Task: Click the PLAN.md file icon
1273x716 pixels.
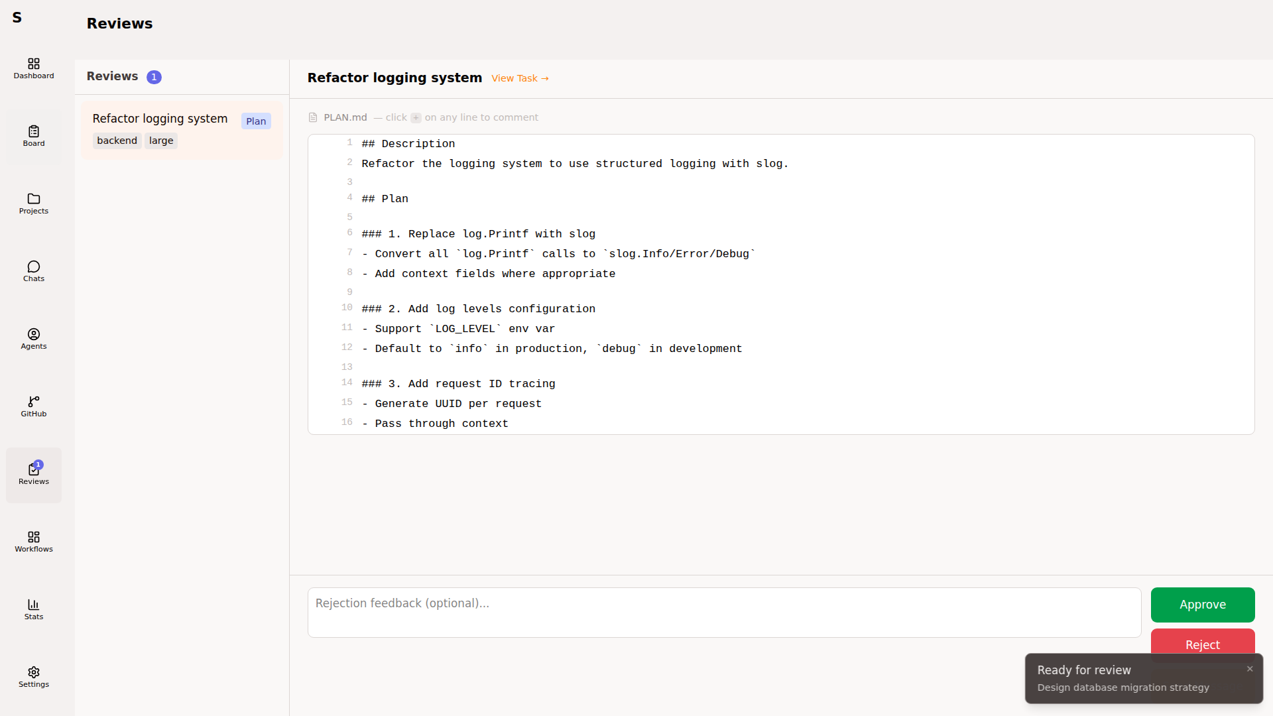Action: click(x=313, y=117)
